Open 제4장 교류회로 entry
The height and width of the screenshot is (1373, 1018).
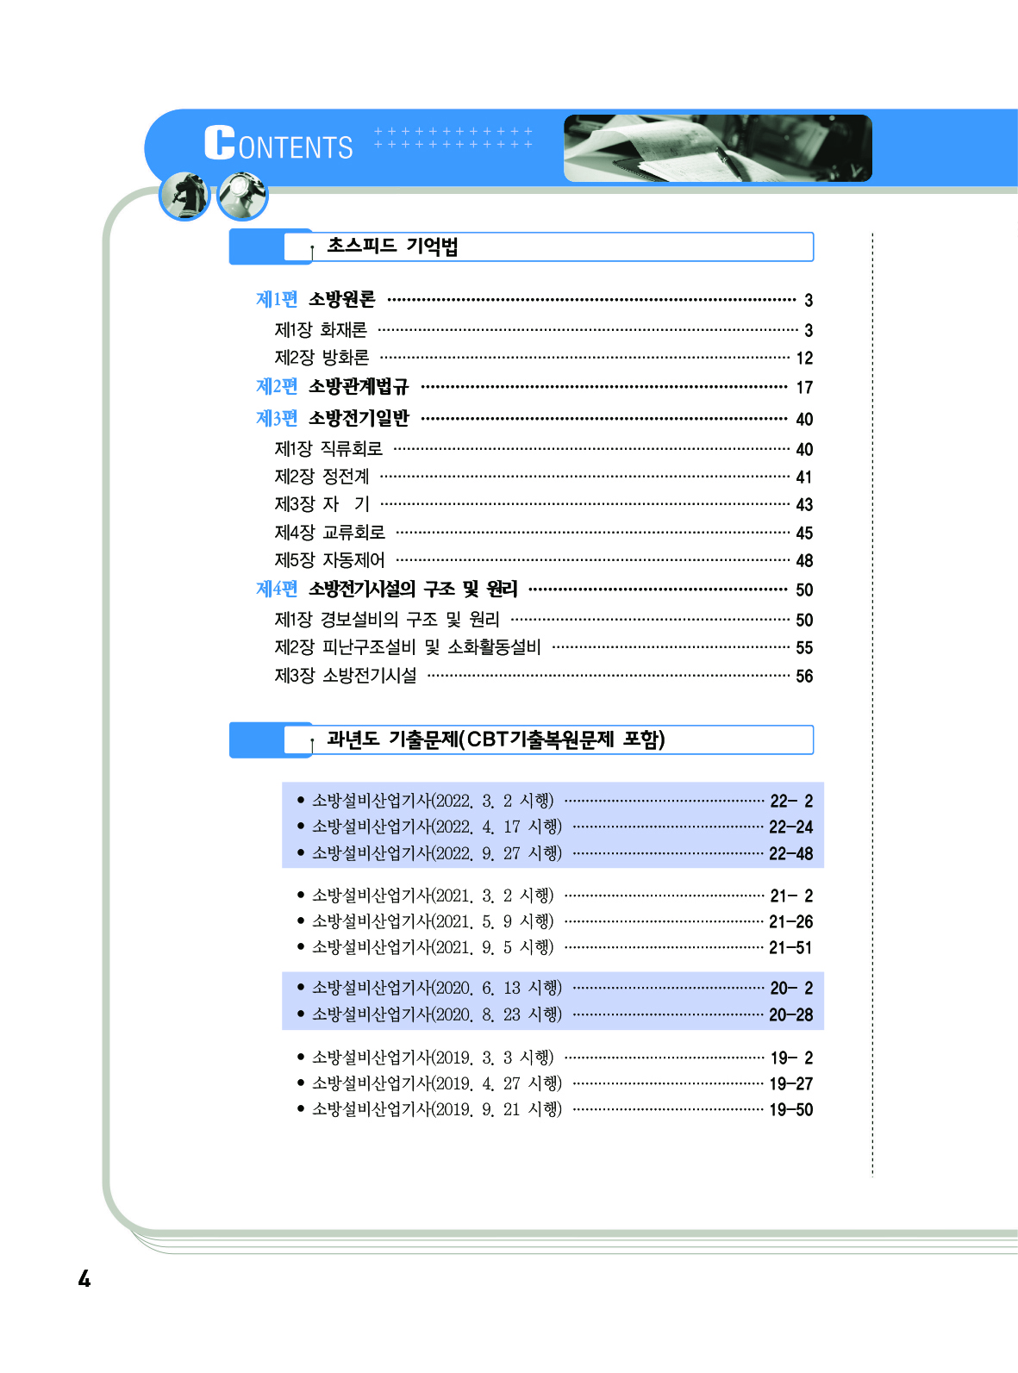(544, 533)
